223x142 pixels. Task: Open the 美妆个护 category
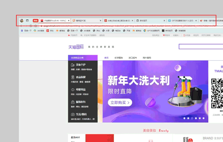pyautogui.click(x=80, y=65)
